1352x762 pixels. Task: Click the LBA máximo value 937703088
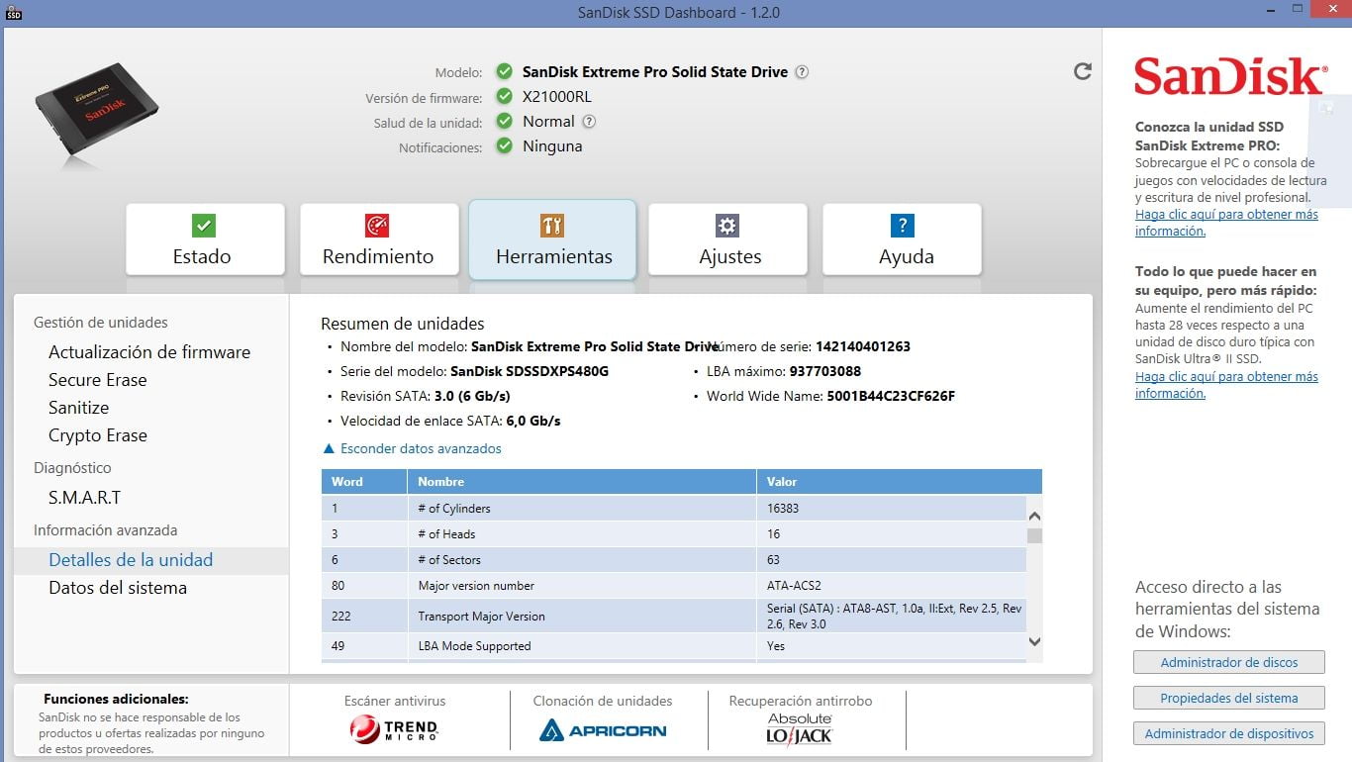825,371
